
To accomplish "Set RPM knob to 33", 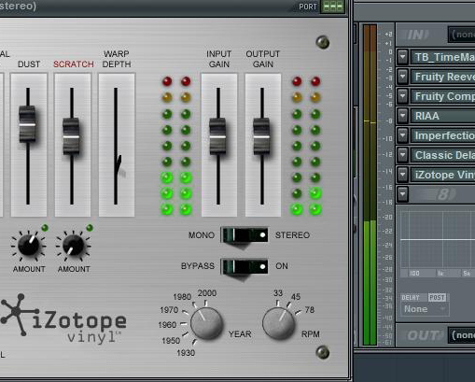I will [278, 293].
